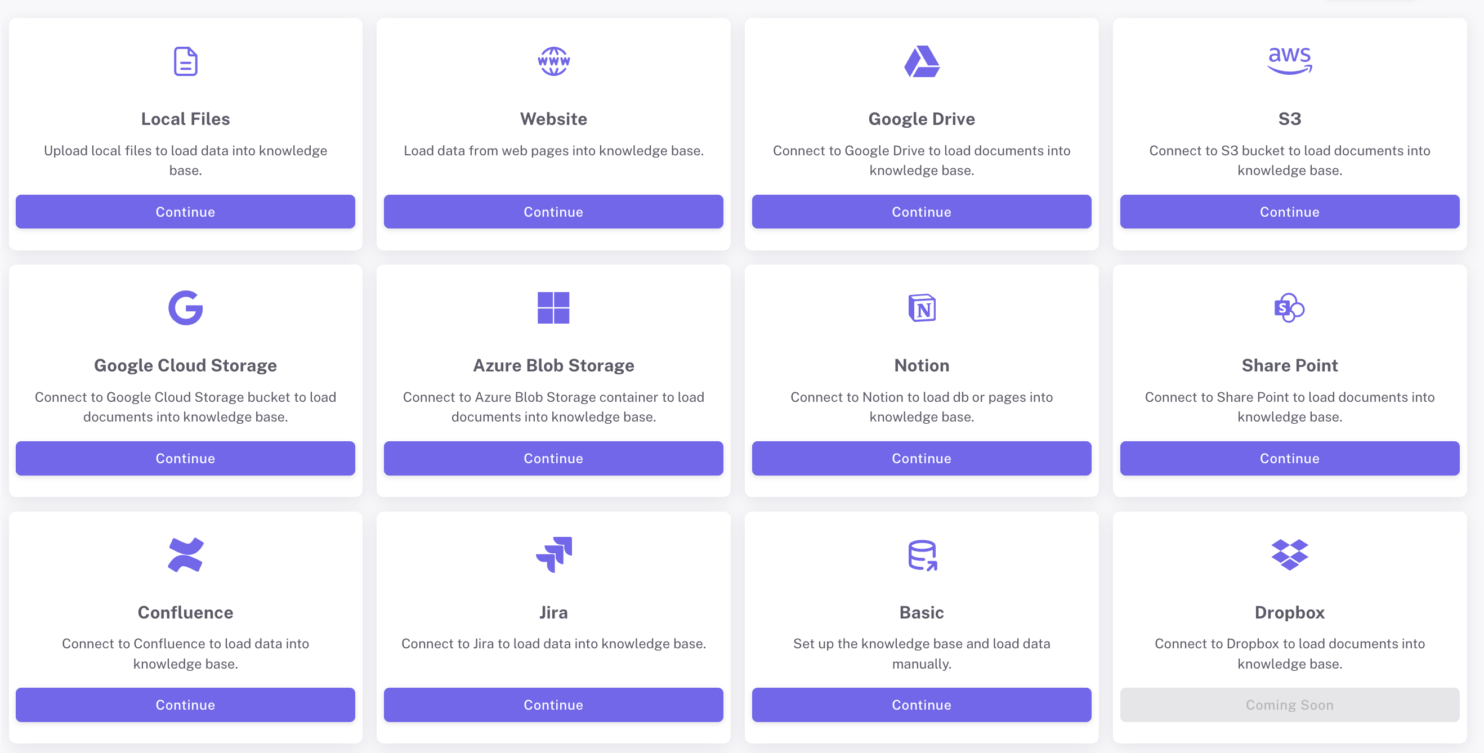
Task: Click the Share Point logo icon
Action: 1289,308
